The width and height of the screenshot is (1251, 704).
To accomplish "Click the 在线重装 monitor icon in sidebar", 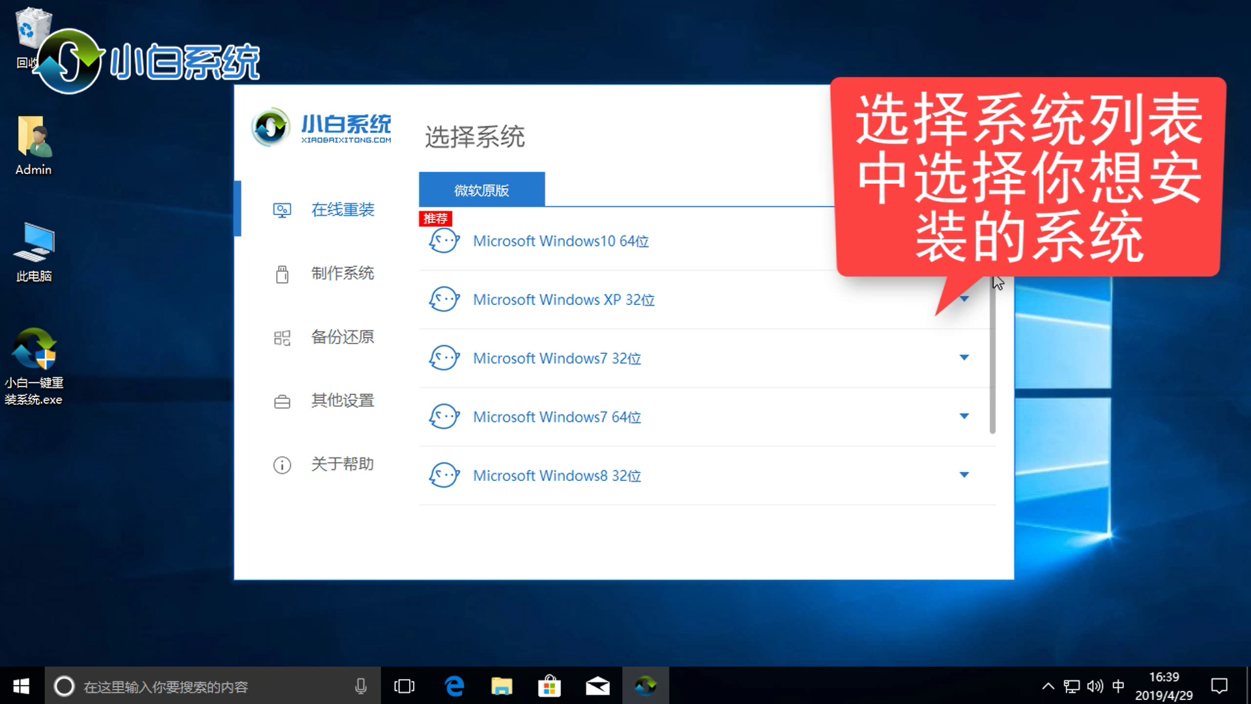I will pyautogui.click(x=281, y=210).
